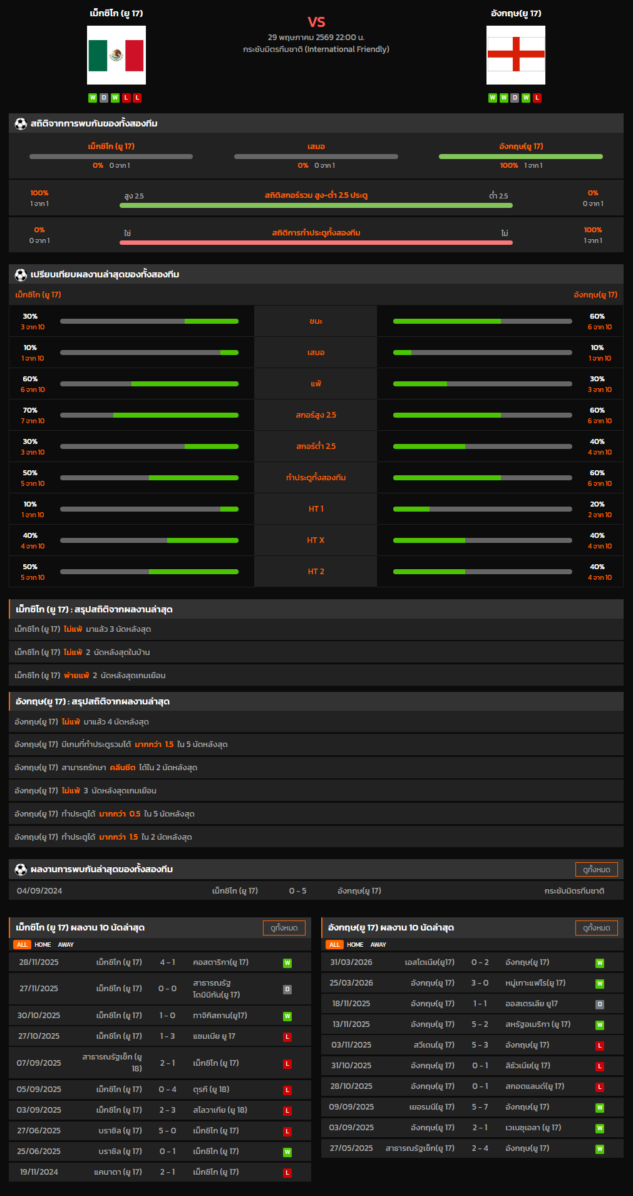
Task: Click view-all button in head-to-head results section
Action: point(597,869)
